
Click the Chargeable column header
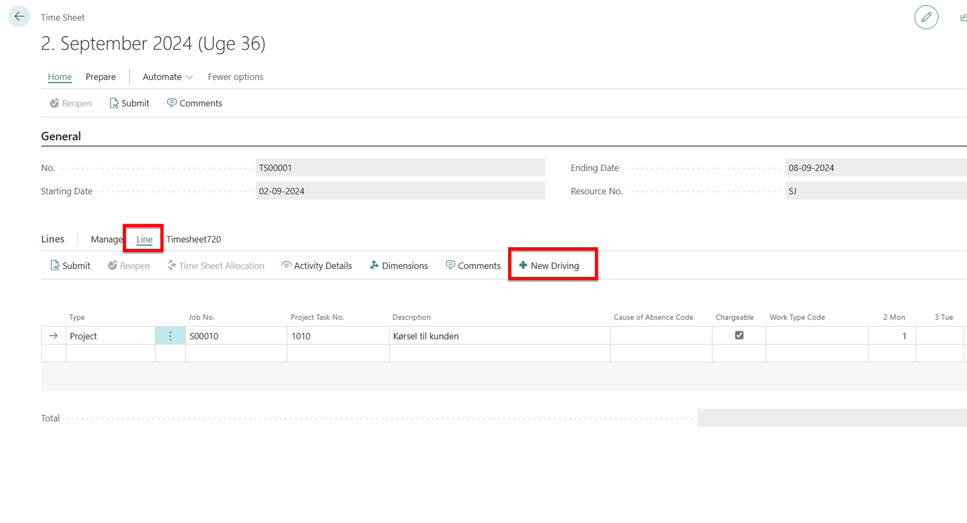734,317
